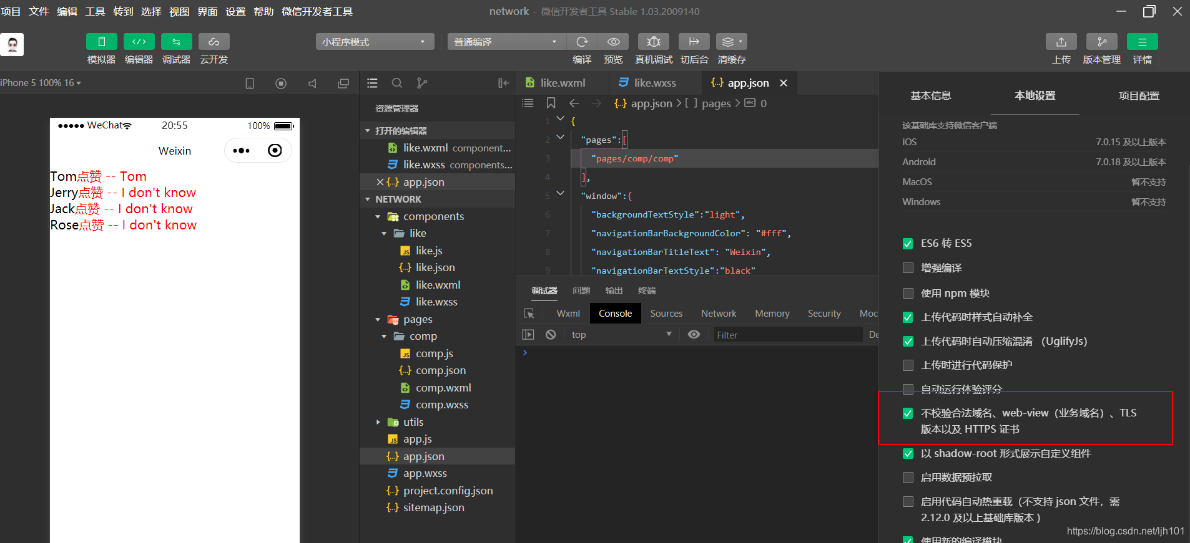Viewport: 1190px width, 543px height.
Task: Click the user avatar in toolbar
Action: [12, 45]
